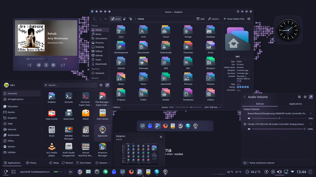
Task: Click the Sleep button
Action: click(x=54, y=163)
